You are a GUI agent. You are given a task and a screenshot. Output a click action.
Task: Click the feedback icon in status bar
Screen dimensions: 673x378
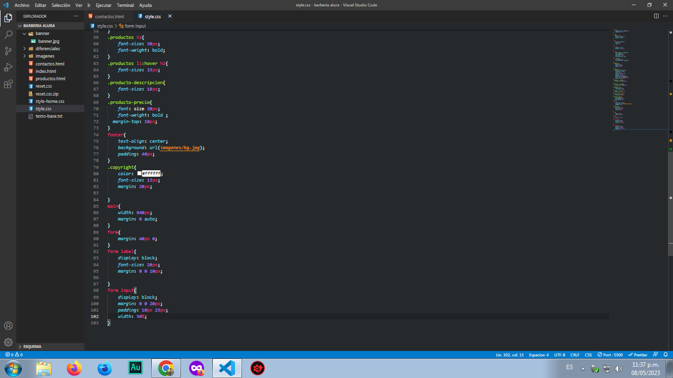[x=655, y=354]
